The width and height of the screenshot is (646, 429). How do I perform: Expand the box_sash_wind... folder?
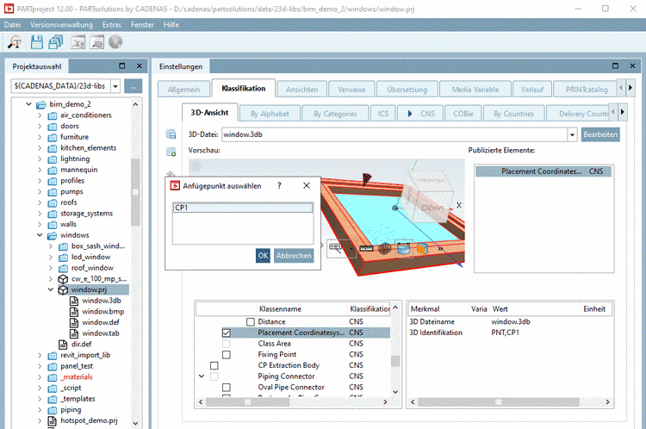click(x=50, y=246)
